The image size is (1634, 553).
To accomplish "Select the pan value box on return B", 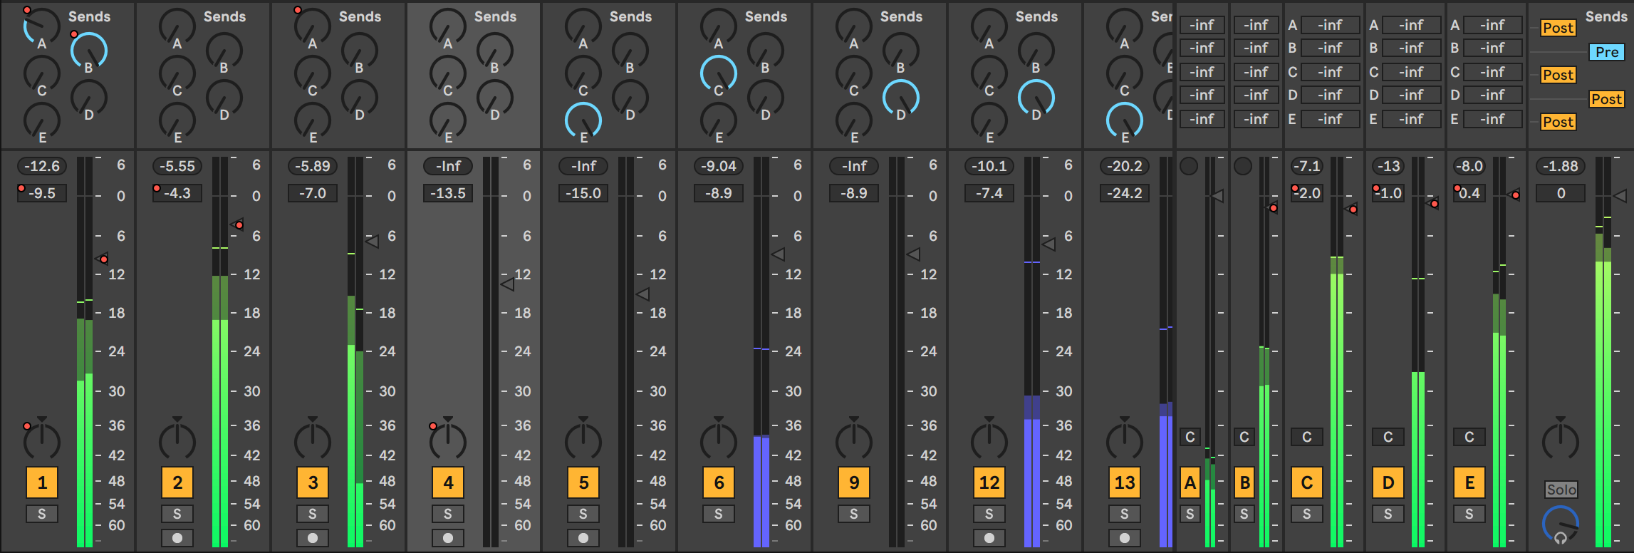I will pyautogui.click(x=1244, y=437).
